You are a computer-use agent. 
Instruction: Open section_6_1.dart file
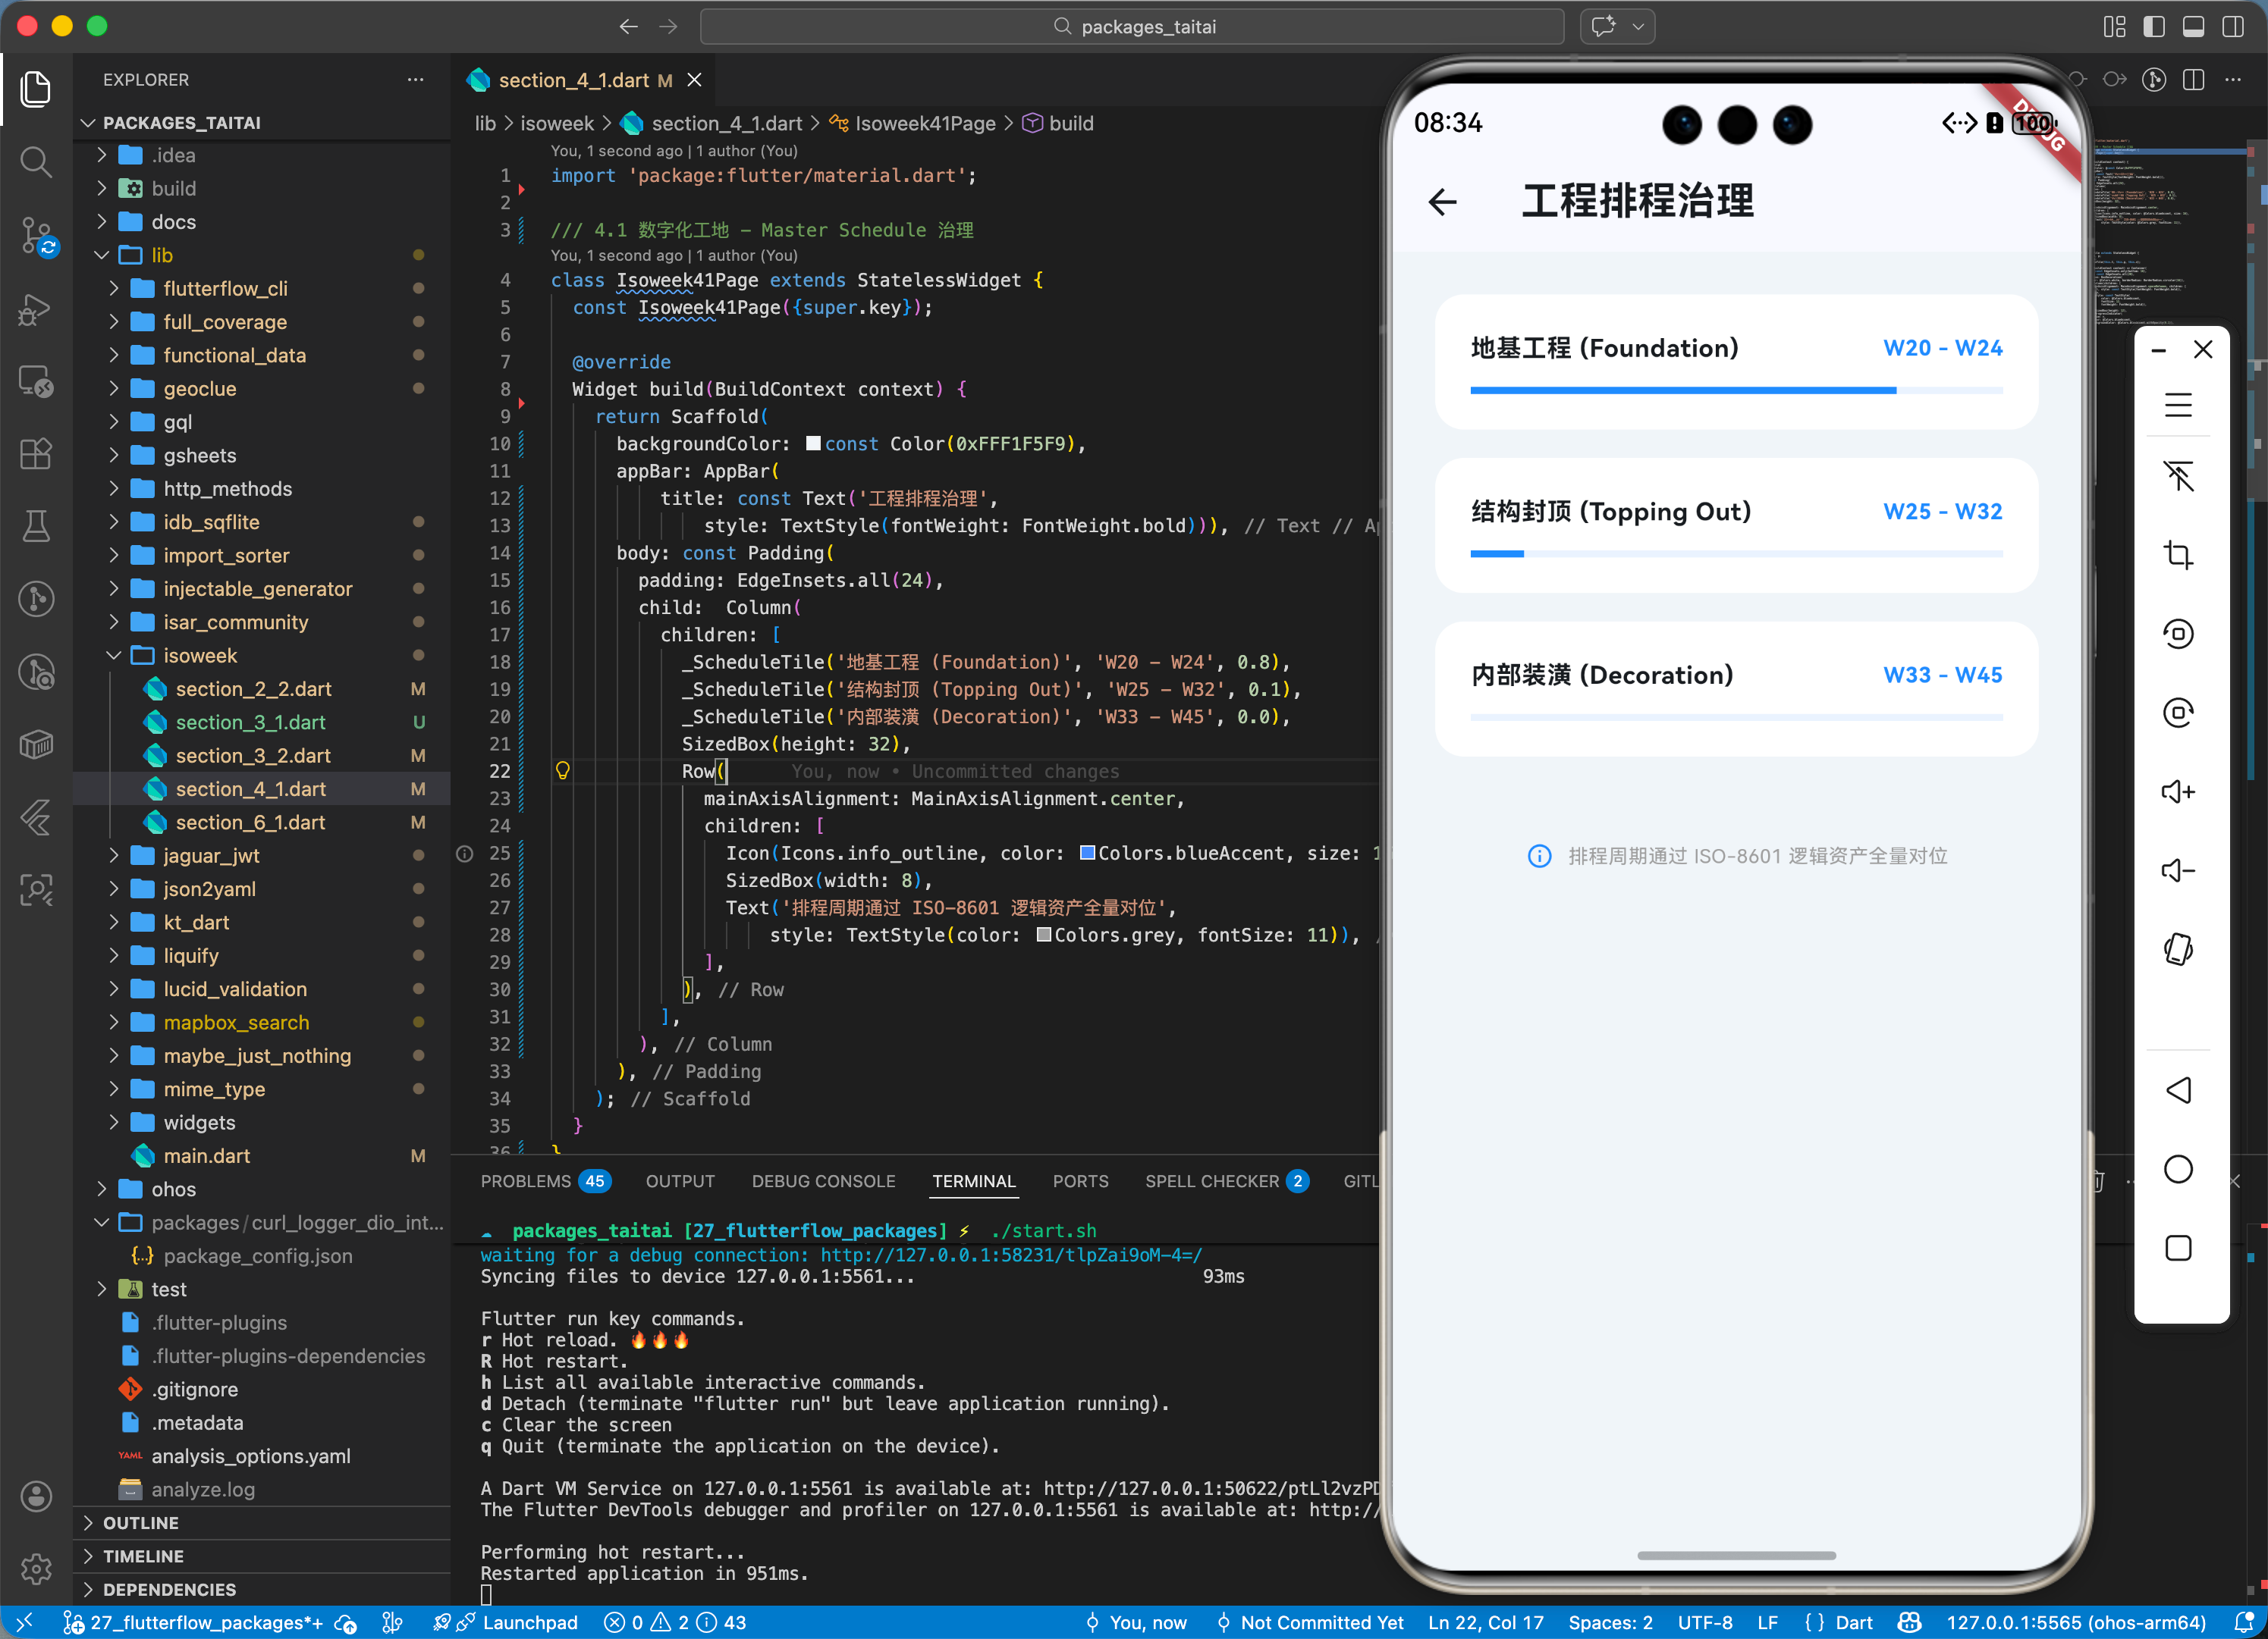[x=250, y=823]
